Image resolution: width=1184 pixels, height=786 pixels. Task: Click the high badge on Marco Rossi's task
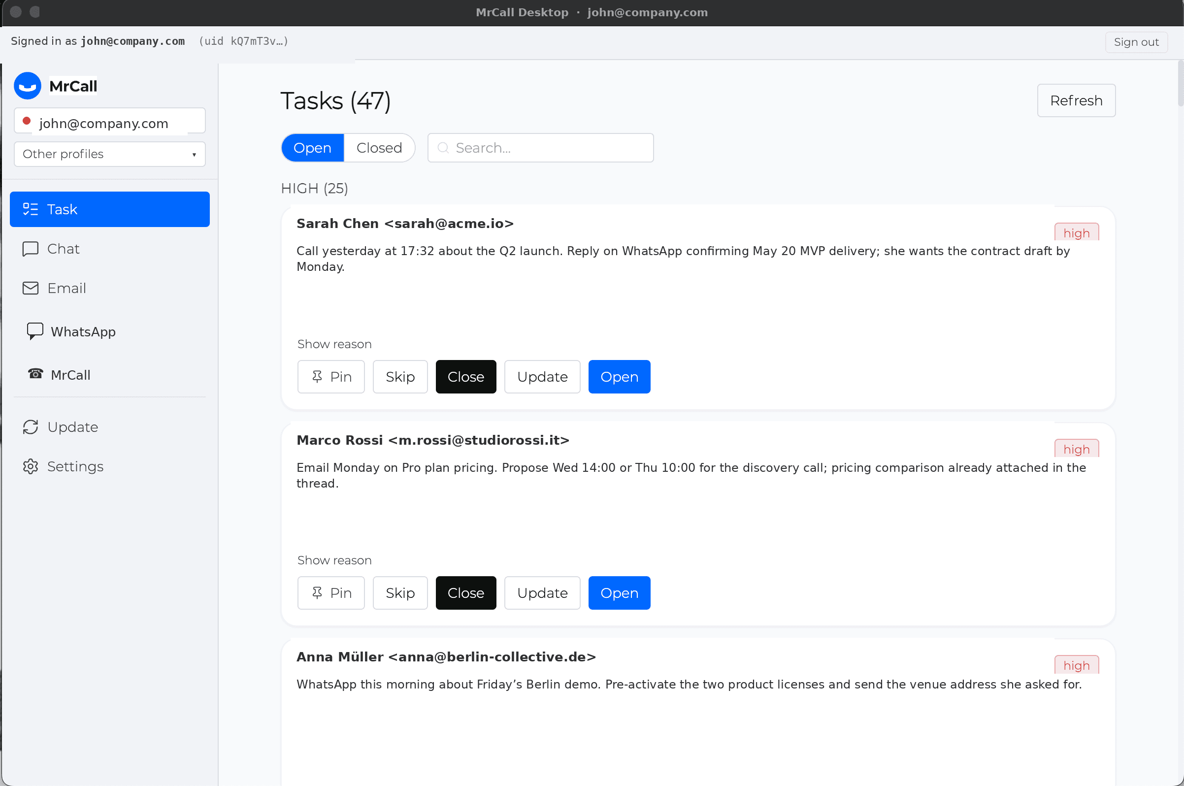coord(1076,449)
